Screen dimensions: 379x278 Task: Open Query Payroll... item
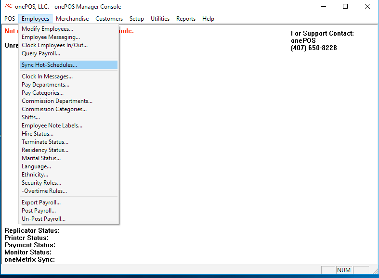pos(69,53)
